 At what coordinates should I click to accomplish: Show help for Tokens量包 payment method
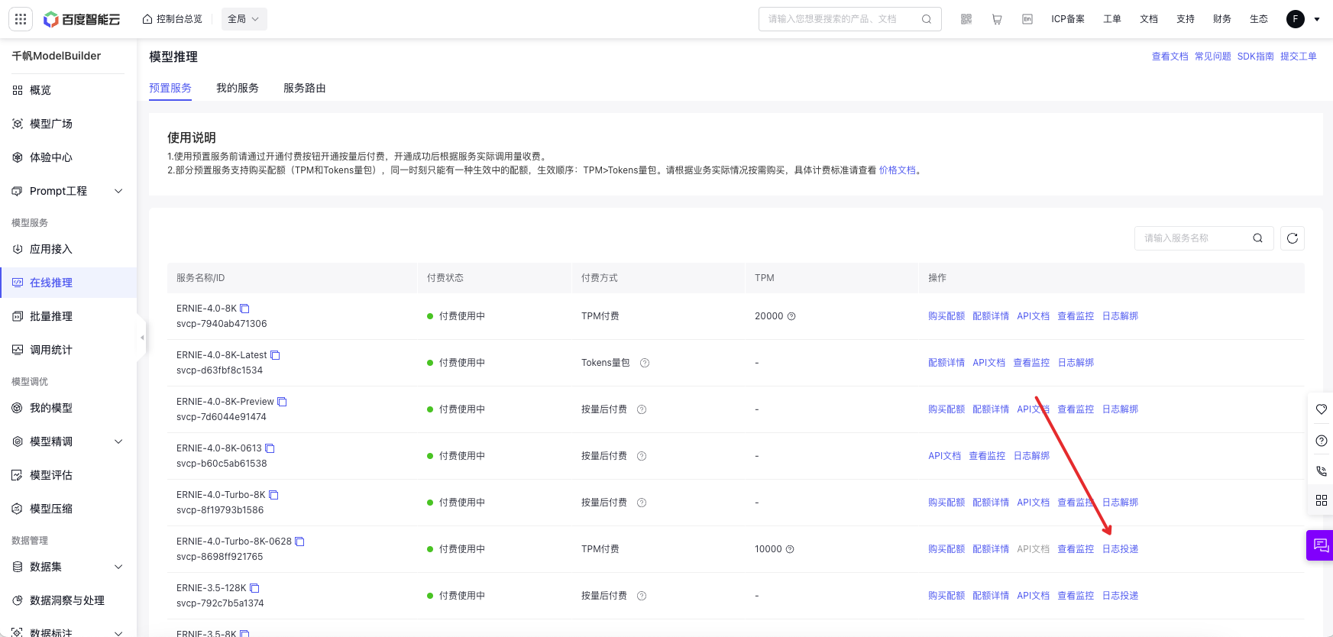[645, 363]
